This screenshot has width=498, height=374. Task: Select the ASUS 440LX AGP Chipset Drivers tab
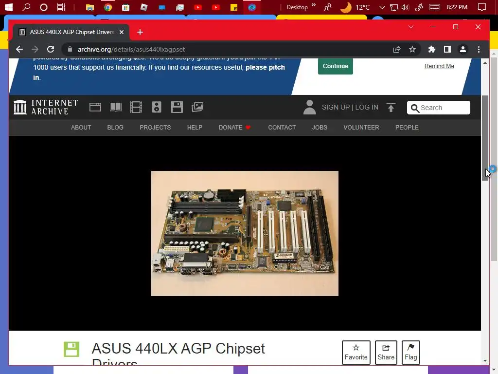[71, 32]
